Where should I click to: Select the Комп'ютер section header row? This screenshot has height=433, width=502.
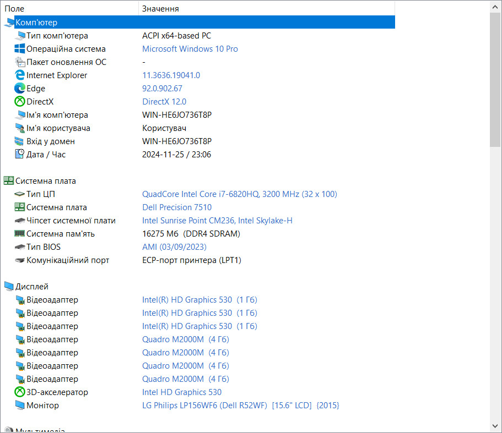tap(199, 23)
